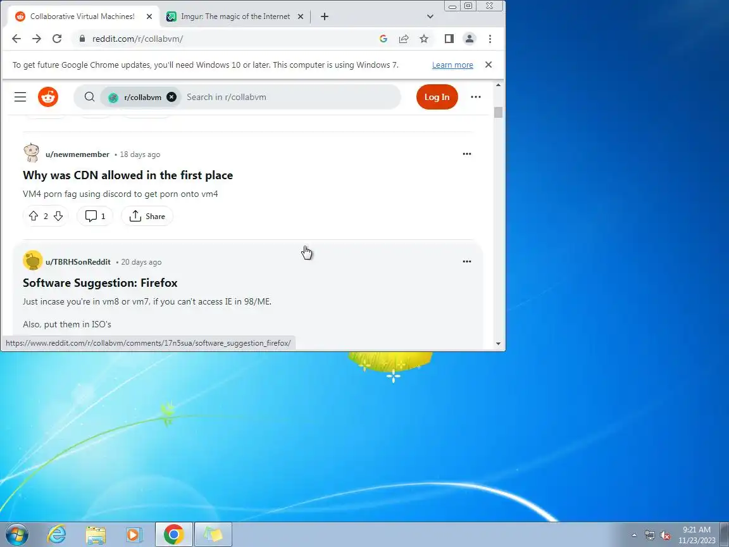The height and width of the screenshot is (547, 729).
Task: Open Chrome's three-dot menu
Action: [x=490, y=39]
